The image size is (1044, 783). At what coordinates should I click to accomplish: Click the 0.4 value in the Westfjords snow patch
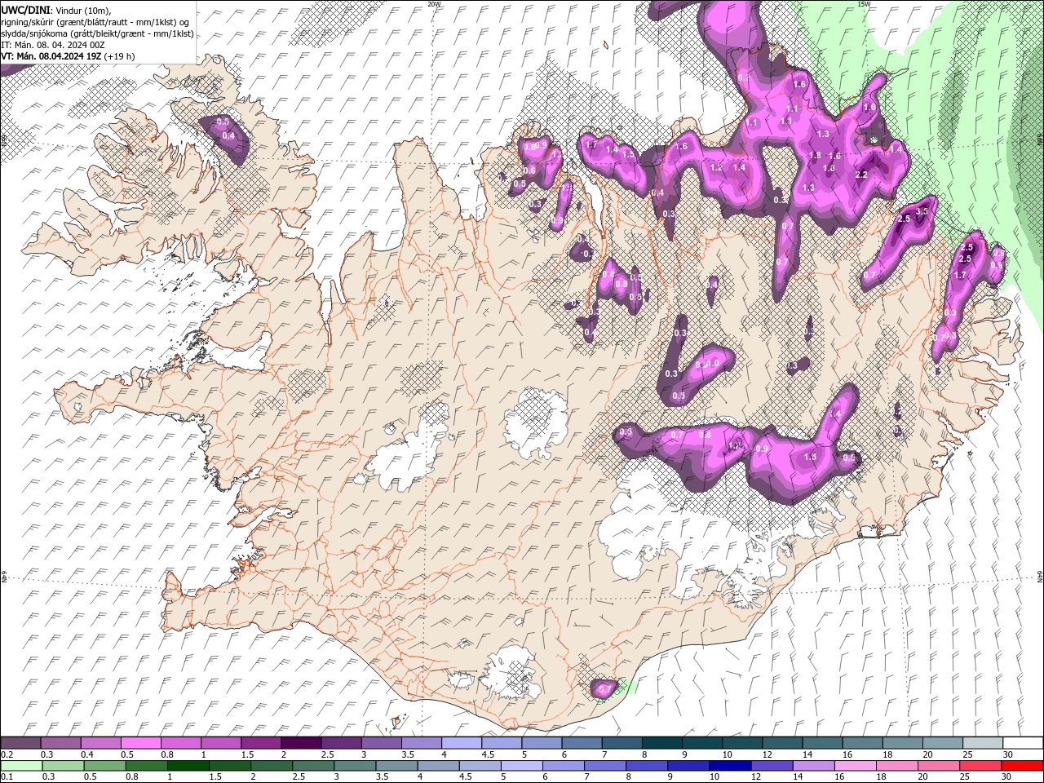tap(228, 136)
